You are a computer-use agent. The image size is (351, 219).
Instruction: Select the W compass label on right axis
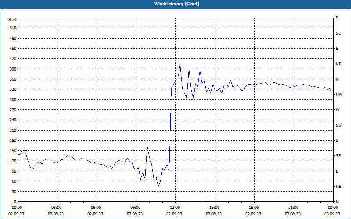[337, 110]
